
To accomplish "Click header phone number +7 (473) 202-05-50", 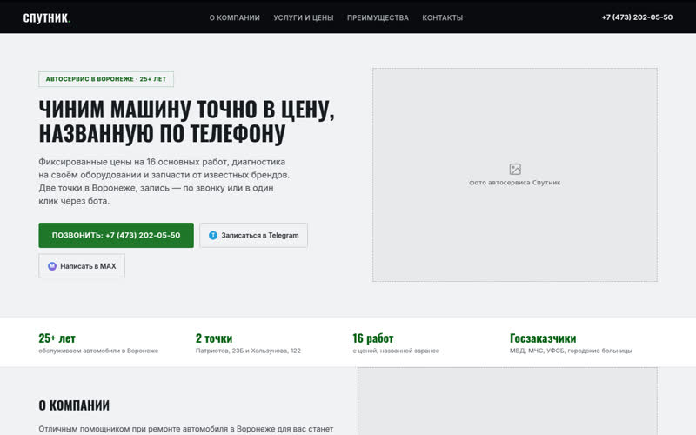I will pos(637,17).
